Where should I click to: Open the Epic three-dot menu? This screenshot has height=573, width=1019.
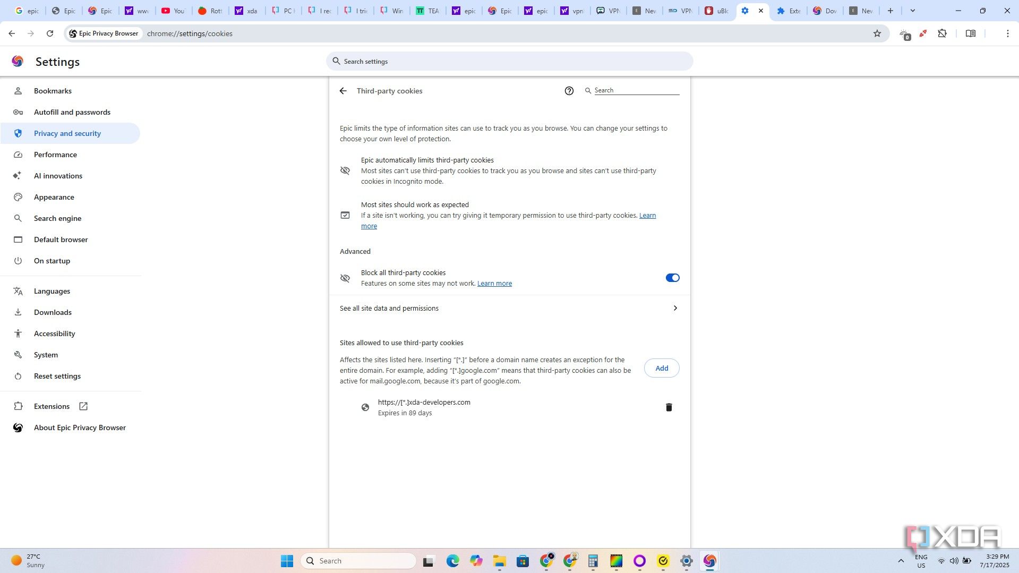(x=1007, y=33)
